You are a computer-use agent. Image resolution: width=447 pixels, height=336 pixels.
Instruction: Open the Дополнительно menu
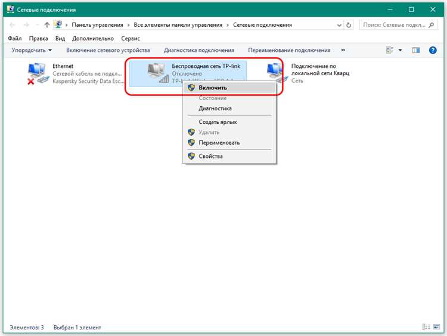[93, 38]
